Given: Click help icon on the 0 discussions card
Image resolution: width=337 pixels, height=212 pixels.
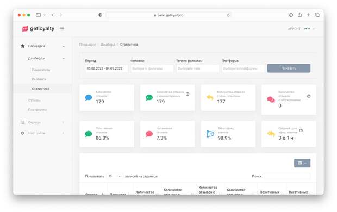Looking at the screenshot, I should tap(309, 96).
